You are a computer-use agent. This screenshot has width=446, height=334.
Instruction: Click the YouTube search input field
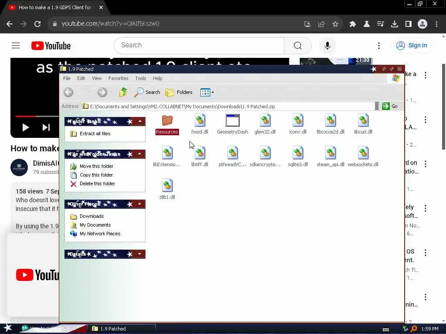(x=199, y=45)
